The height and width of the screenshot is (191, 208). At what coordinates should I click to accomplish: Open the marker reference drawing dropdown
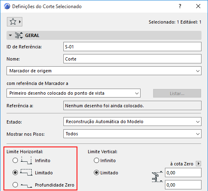[x=74, y=93]
